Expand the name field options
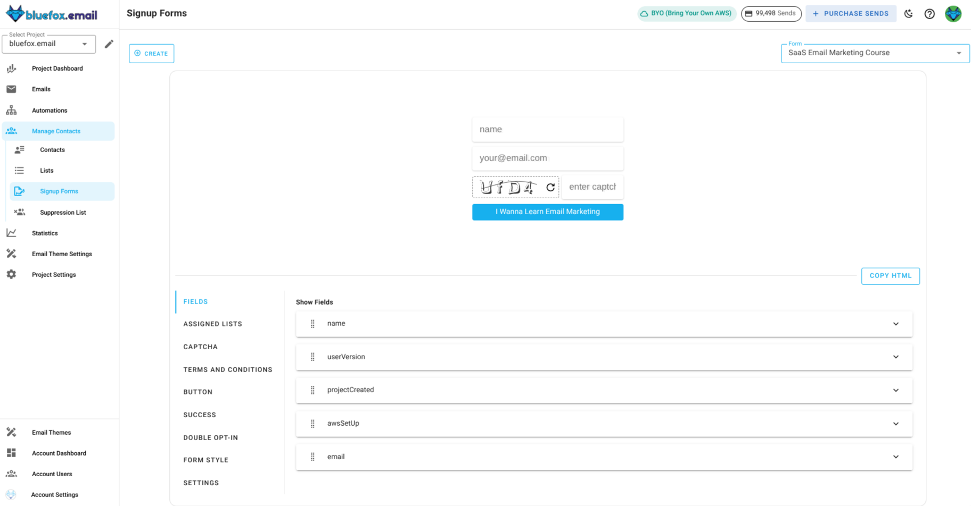The width and height of the screenshot is (971, 506). pyautogui.click(x=896, y=324)
